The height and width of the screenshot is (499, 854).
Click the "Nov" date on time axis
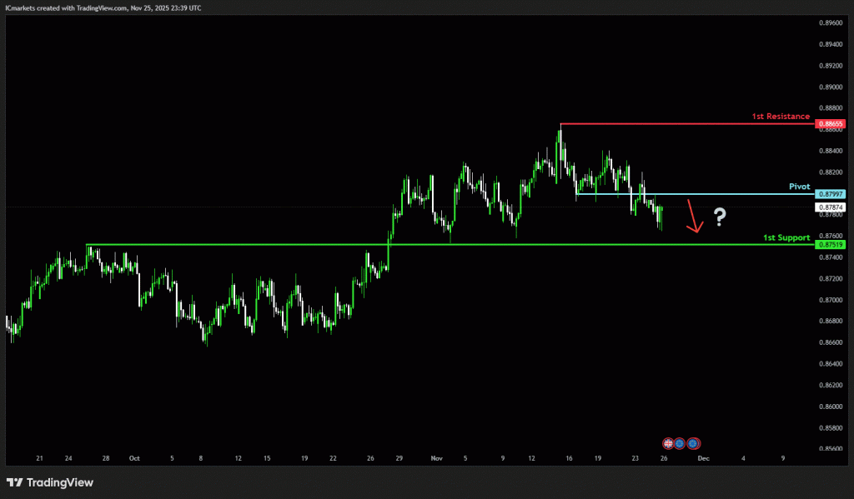click(x=436, y=458)
